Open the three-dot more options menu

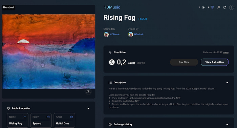[x=231, y=7]
